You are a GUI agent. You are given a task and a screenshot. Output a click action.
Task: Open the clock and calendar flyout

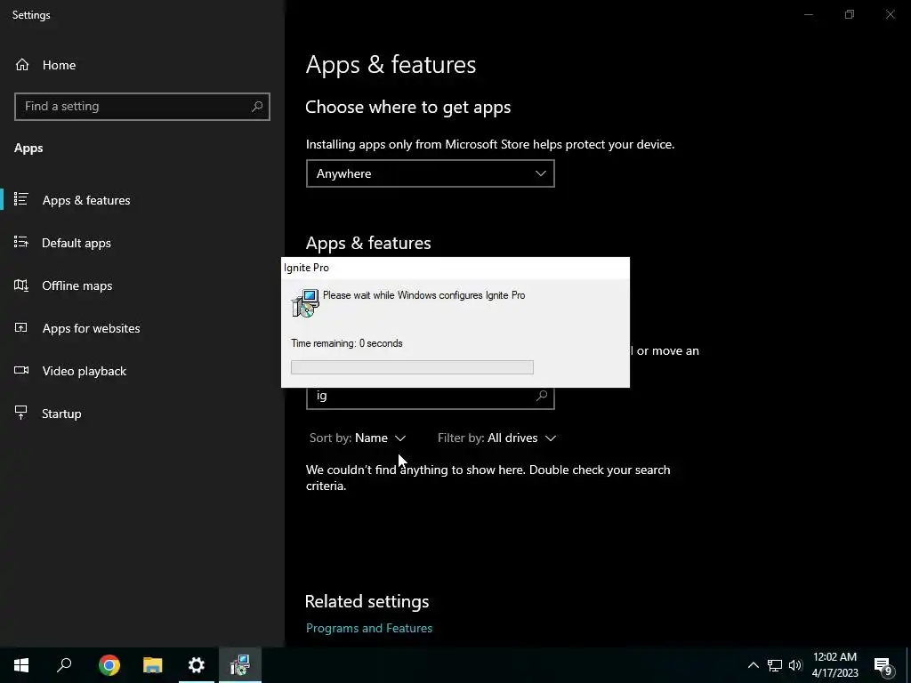834,665
